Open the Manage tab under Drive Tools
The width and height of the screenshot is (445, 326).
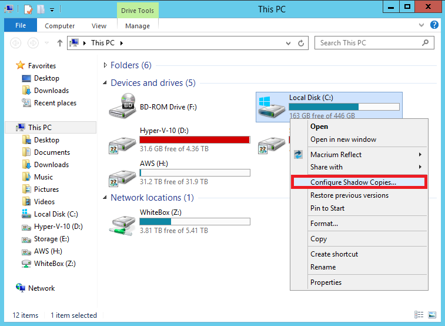[x=138, y=26]
